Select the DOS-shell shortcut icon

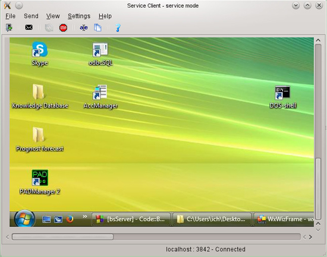[x=282, y=97]
